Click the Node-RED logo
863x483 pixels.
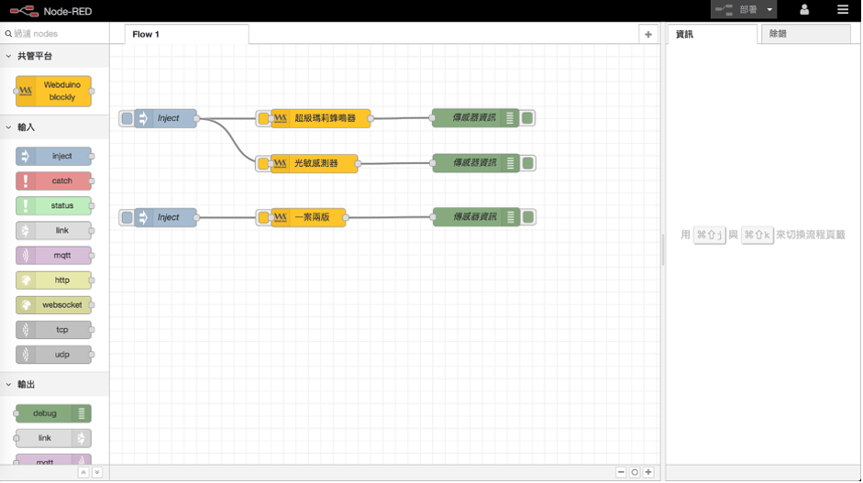pyautogui.click(x=50, y=11)
